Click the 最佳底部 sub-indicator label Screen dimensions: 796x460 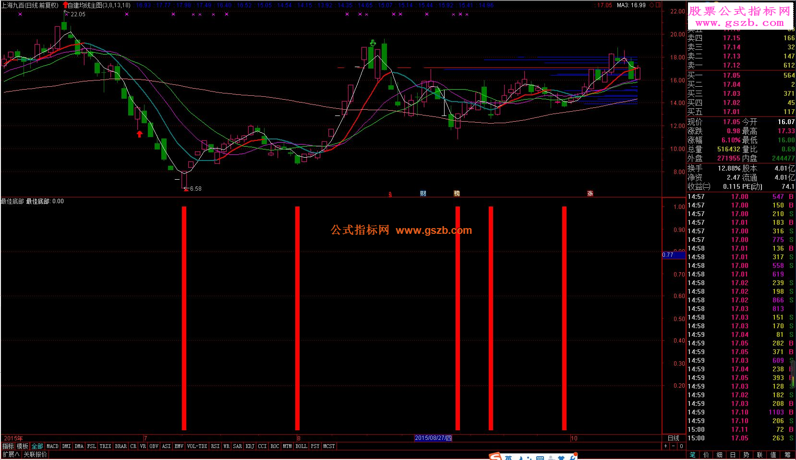click(x=12, y=201)
